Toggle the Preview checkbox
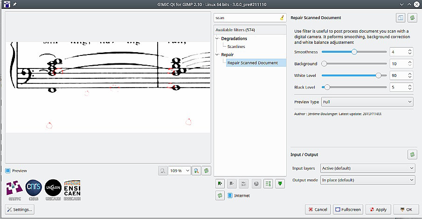The image size is (422, 219). 8,171
